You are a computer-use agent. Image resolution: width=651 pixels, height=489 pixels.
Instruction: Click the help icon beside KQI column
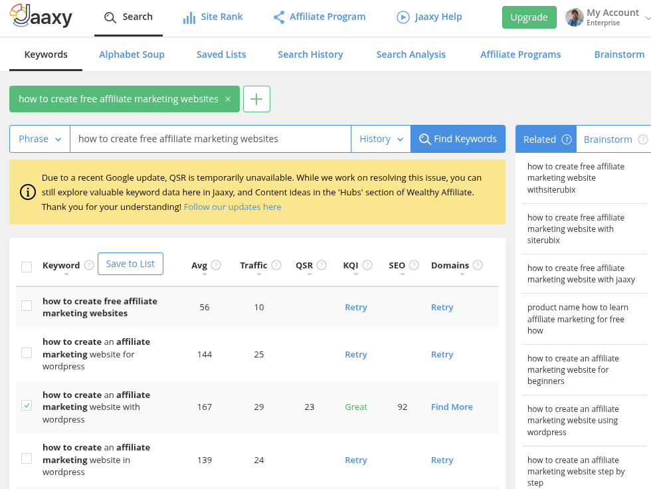tap(367, 265)
